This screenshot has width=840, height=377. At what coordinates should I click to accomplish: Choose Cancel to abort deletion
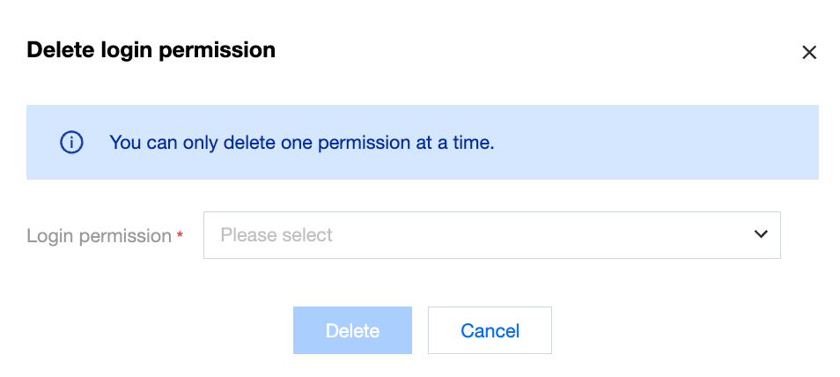pyautogui.click(x=490, y=331)
